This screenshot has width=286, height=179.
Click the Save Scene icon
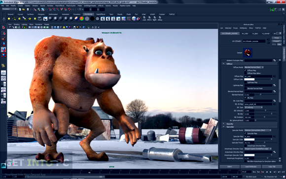[28, 9]
